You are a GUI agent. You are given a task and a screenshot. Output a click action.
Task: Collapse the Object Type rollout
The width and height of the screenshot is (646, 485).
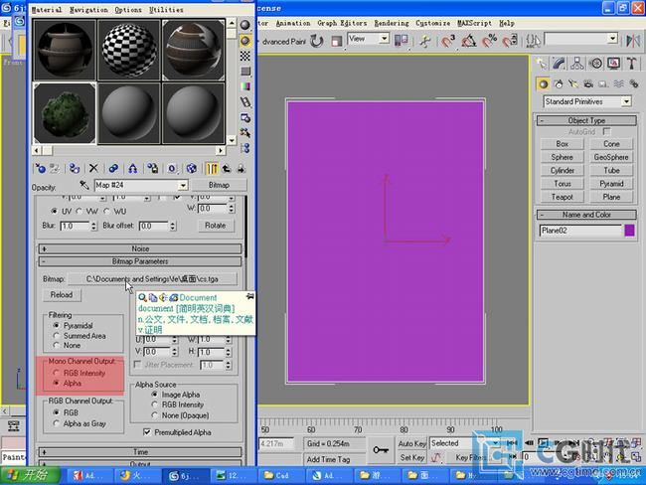tap(586, 120)
